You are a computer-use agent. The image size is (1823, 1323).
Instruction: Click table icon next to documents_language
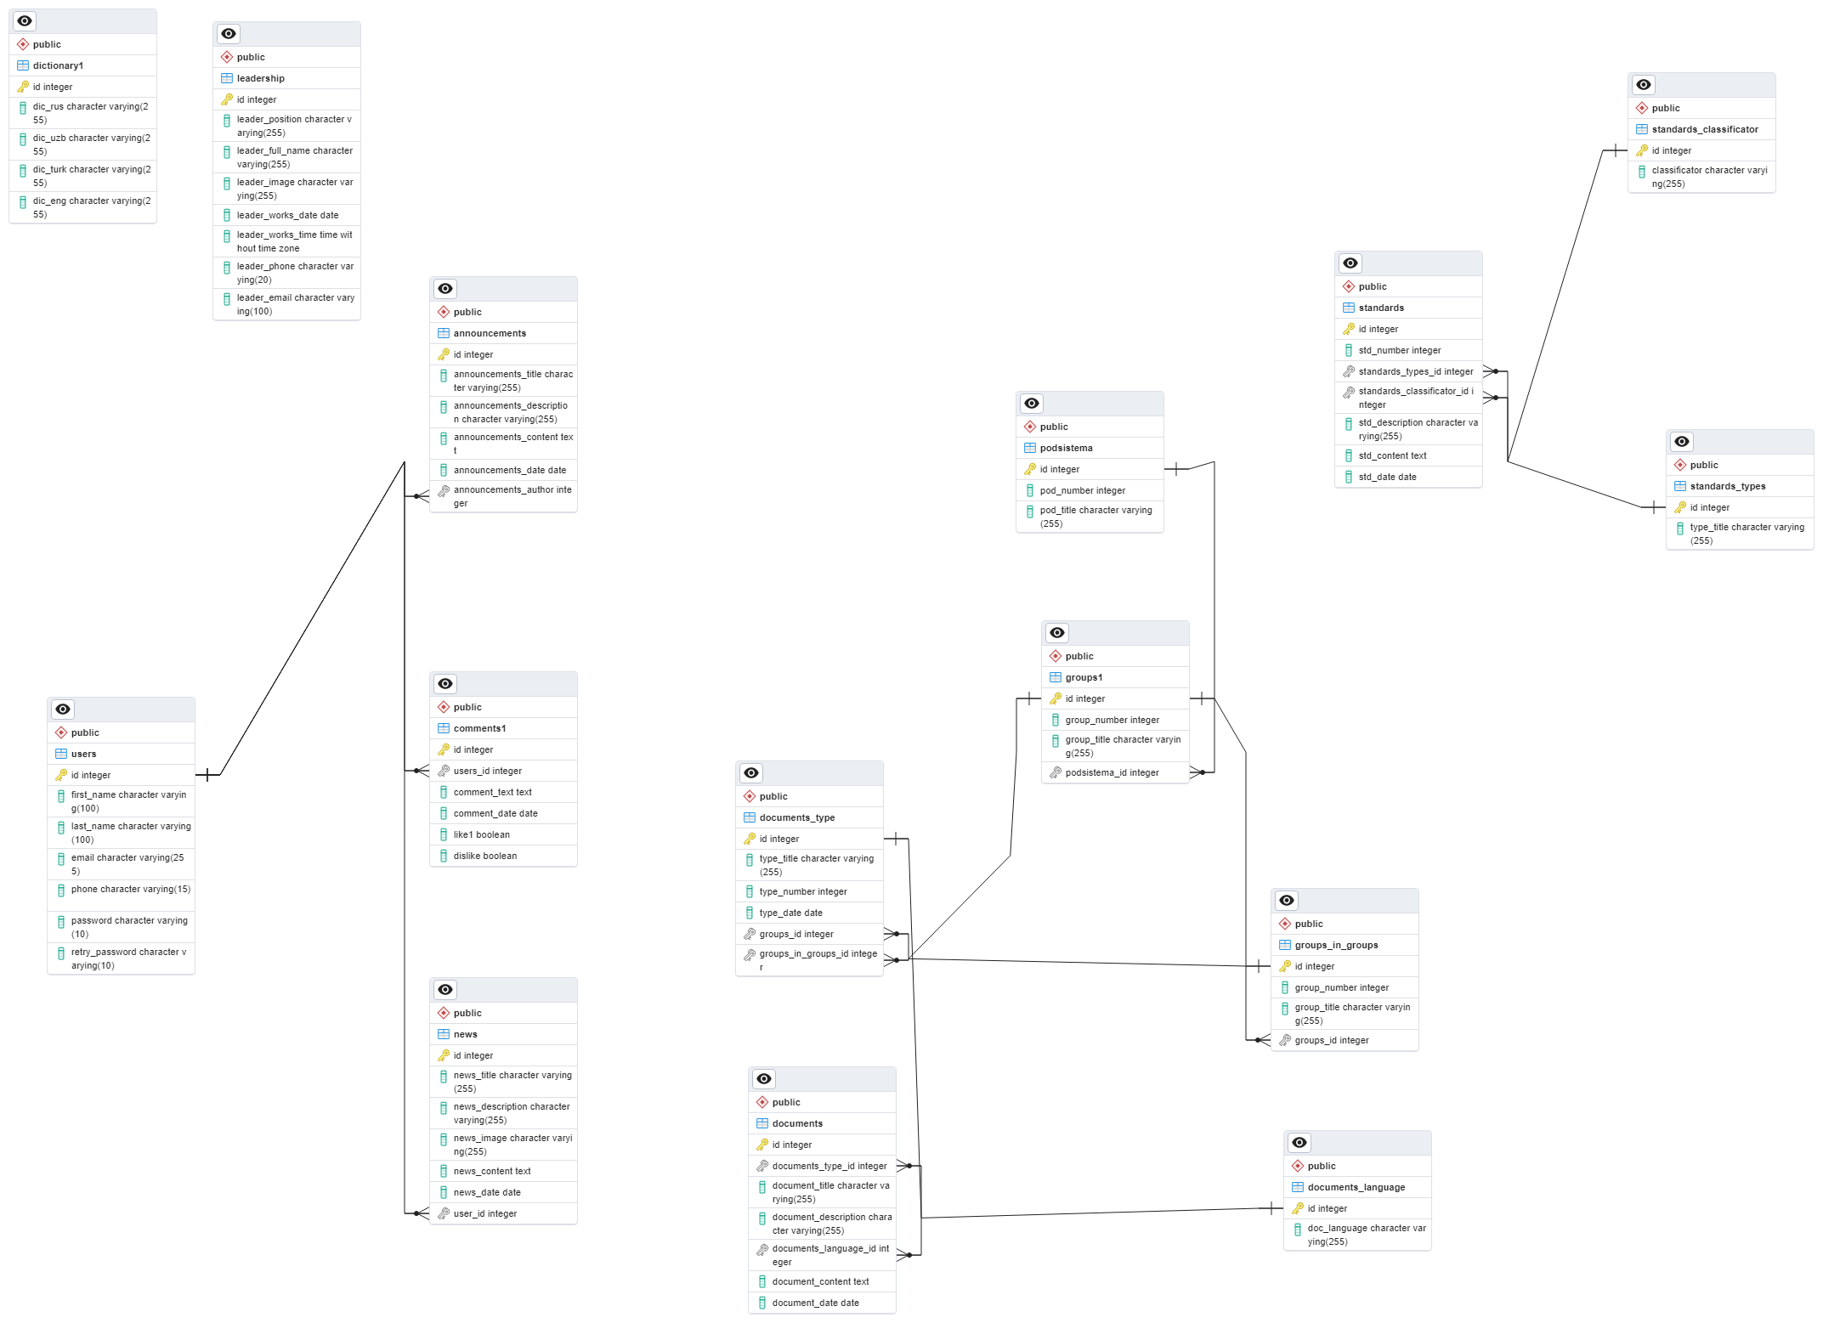click(1298, 1187)
